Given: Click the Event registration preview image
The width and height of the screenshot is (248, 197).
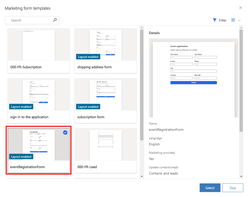Looking at the screenshot, I should (194, 78).
